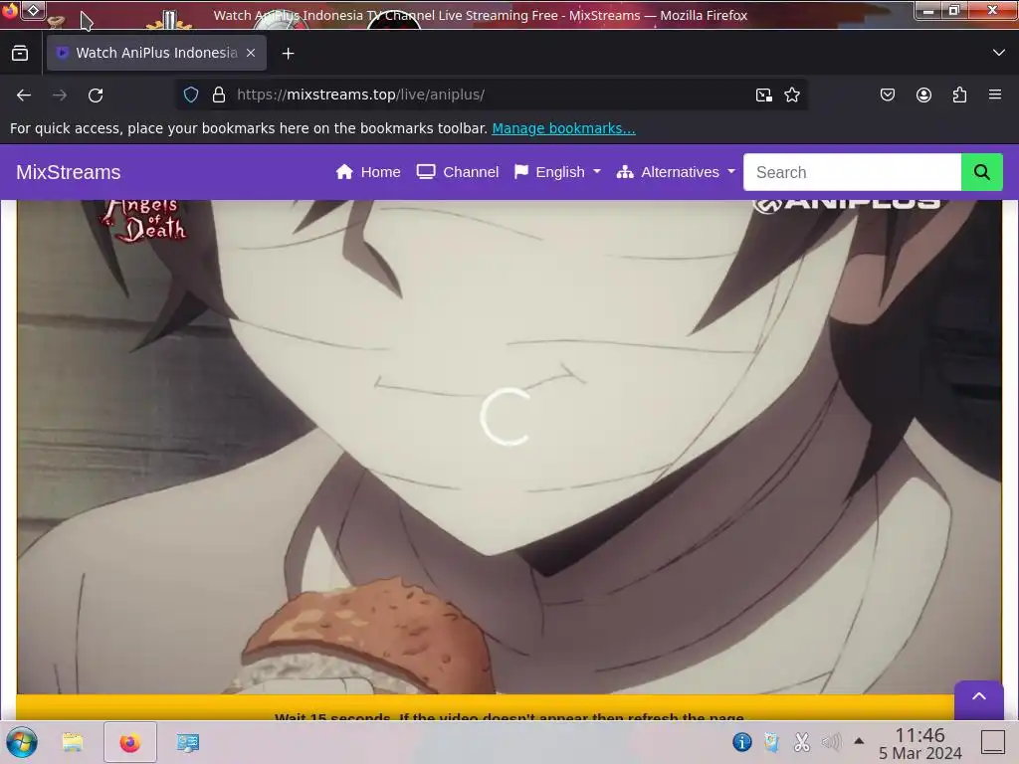1019x764 pixels.
Task: List all tabs with the chevron
Action: coord(999,53)
